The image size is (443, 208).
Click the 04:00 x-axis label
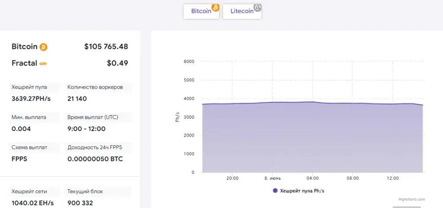pos(312,178)
